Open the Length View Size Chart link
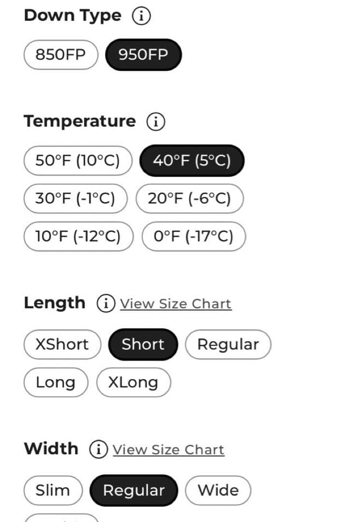 click(x=176, y=304)
